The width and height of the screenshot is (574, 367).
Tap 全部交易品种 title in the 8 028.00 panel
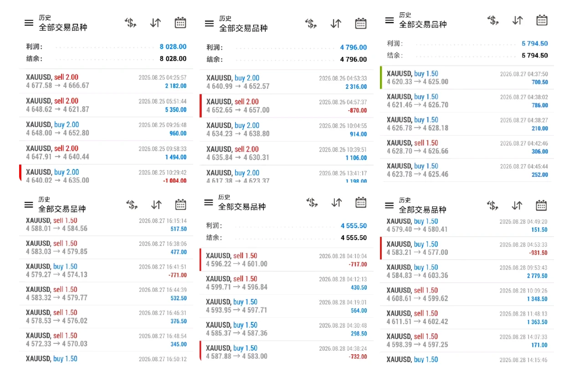63,27
